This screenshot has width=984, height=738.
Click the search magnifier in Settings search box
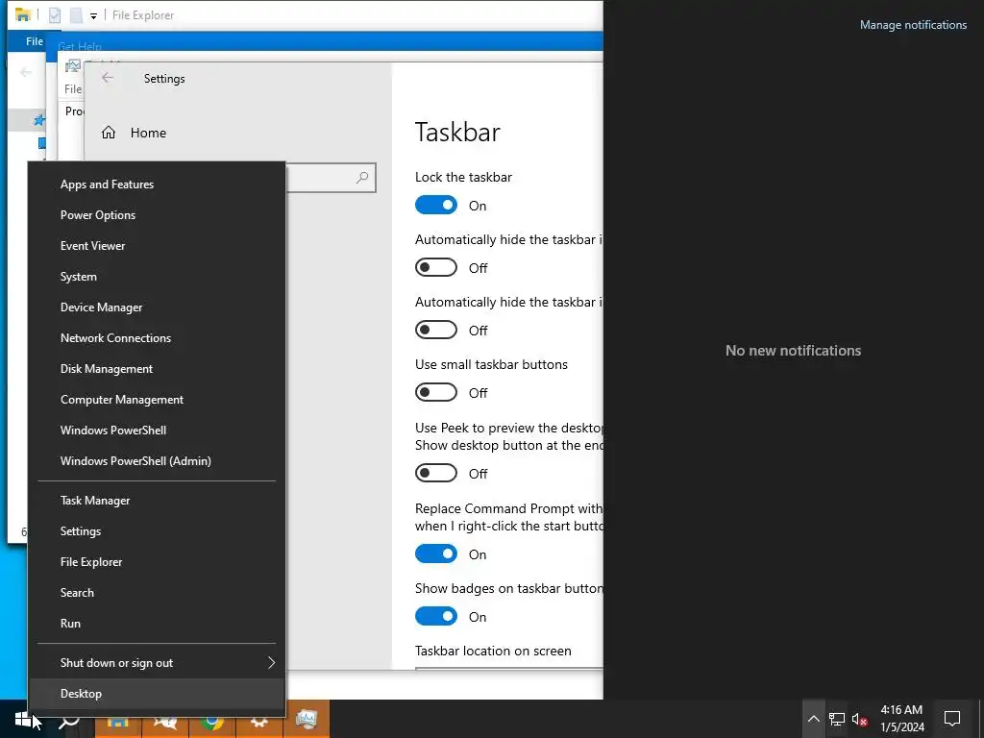tap(362, 178)
